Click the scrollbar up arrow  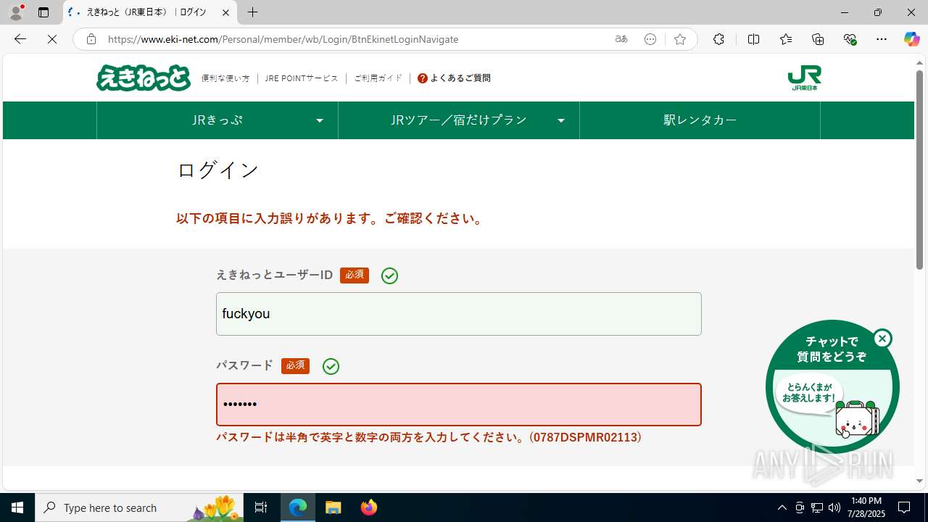(x=919, y=62)
